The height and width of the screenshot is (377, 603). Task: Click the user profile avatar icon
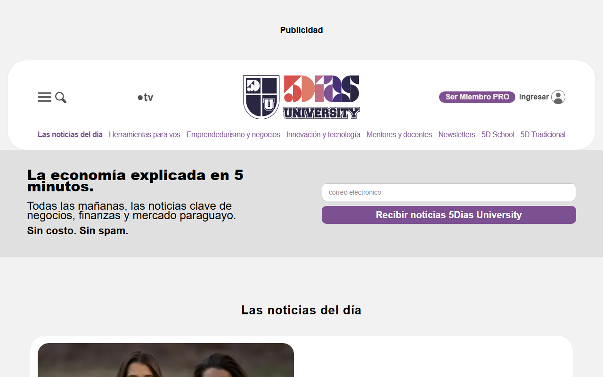click(x=558, y=97)
